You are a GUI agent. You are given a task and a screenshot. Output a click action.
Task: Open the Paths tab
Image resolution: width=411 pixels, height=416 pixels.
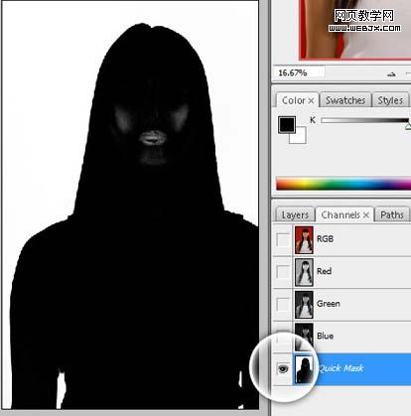pyautogui.click(x=392, y=214)
